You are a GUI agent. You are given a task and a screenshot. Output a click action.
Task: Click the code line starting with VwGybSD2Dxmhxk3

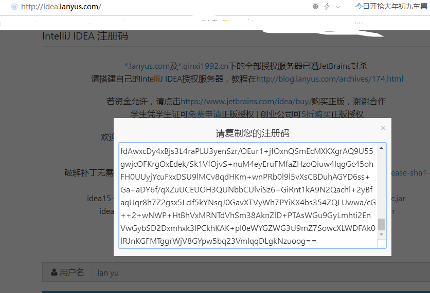(248, 228)
